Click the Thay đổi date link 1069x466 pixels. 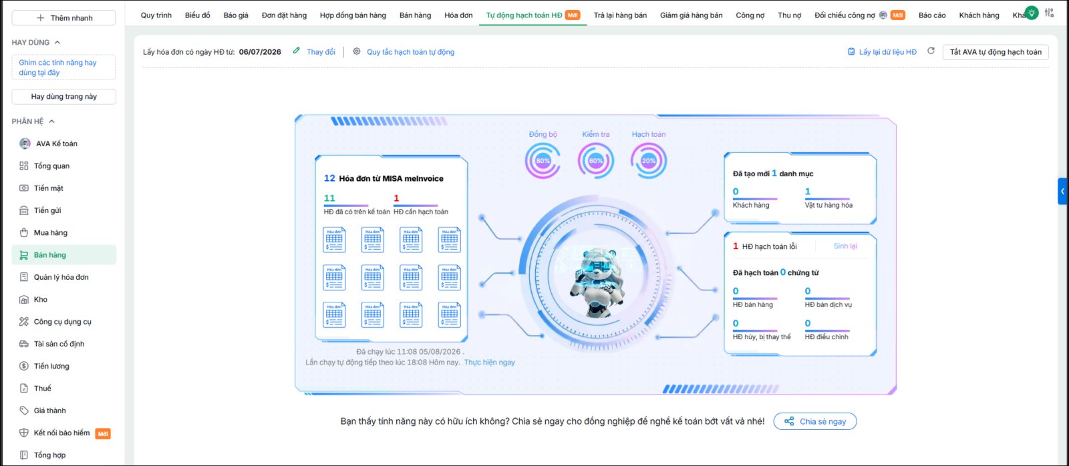tap(321, 52)
